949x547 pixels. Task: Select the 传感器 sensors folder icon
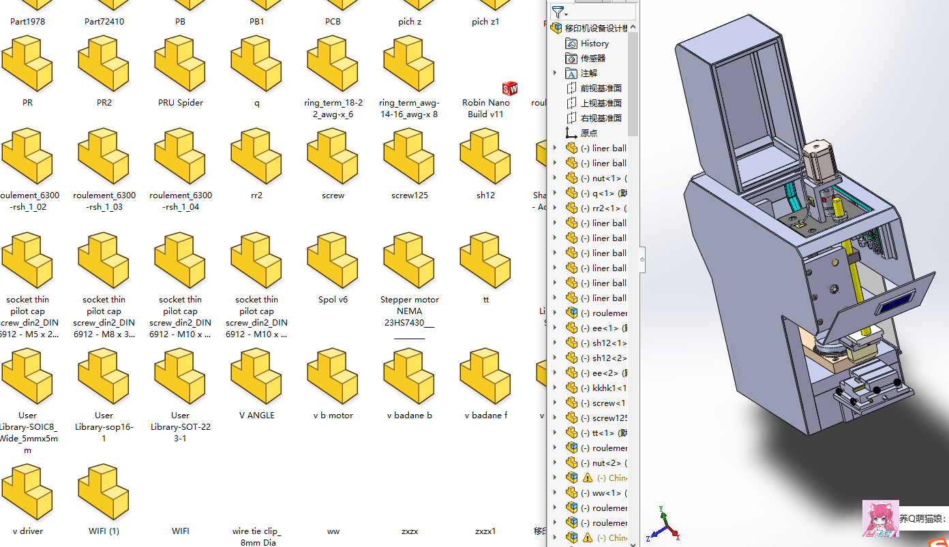(x=571, y=59)
